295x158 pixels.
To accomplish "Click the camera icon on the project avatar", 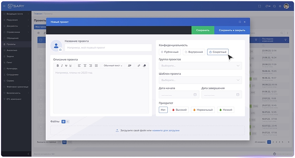I will pos(60,50).
